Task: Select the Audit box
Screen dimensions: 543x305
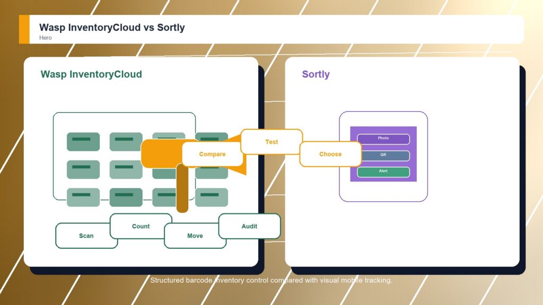Action: click(x=249, y=226)
